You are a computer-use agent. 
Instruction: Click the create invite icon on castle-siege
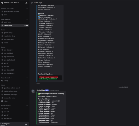25,25
